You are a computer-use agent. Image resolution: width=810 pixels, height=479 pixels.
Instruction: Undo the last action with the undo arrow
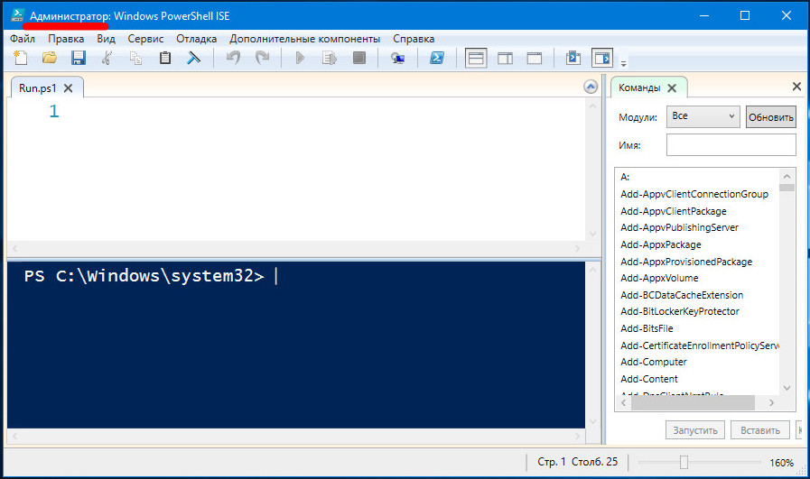(234, 58)
